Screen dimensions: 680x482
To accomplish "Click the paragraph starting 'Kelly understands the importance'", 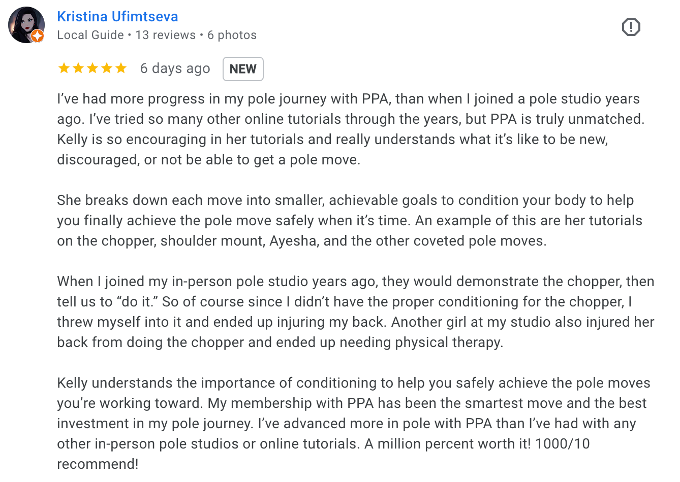I will pyautogui.click(x=351, y=414).
